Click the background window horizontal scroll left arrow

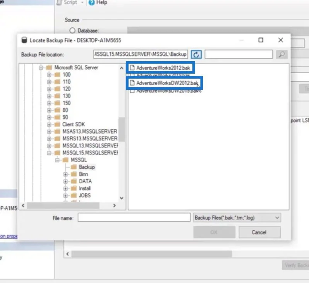click(68, 254)
